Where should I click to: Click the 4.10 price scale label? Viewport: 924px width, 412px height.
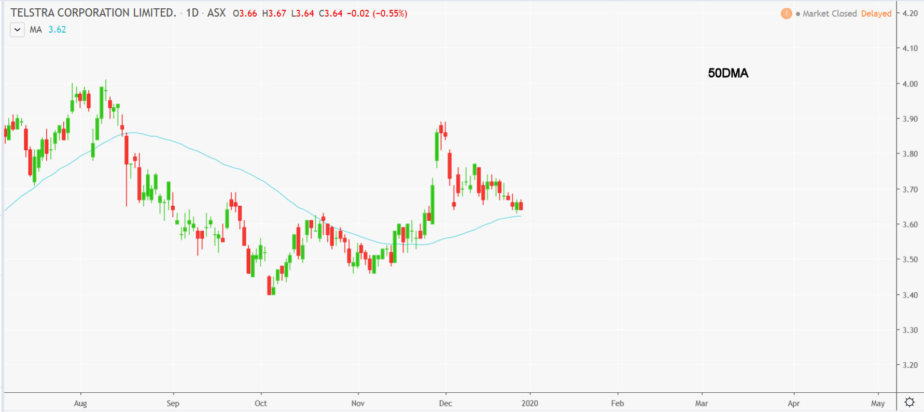(910, 48)
